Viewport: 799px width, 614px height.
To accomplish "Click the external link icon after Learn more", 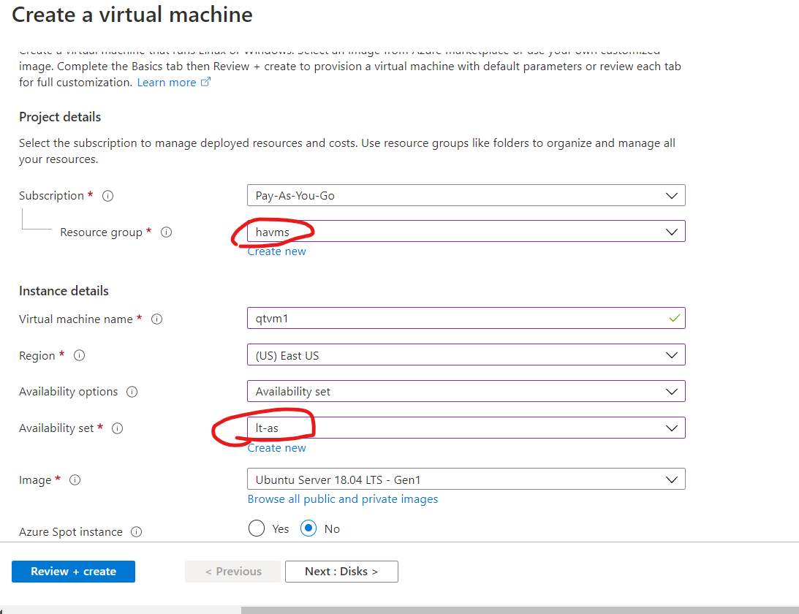I will (205, 82).
